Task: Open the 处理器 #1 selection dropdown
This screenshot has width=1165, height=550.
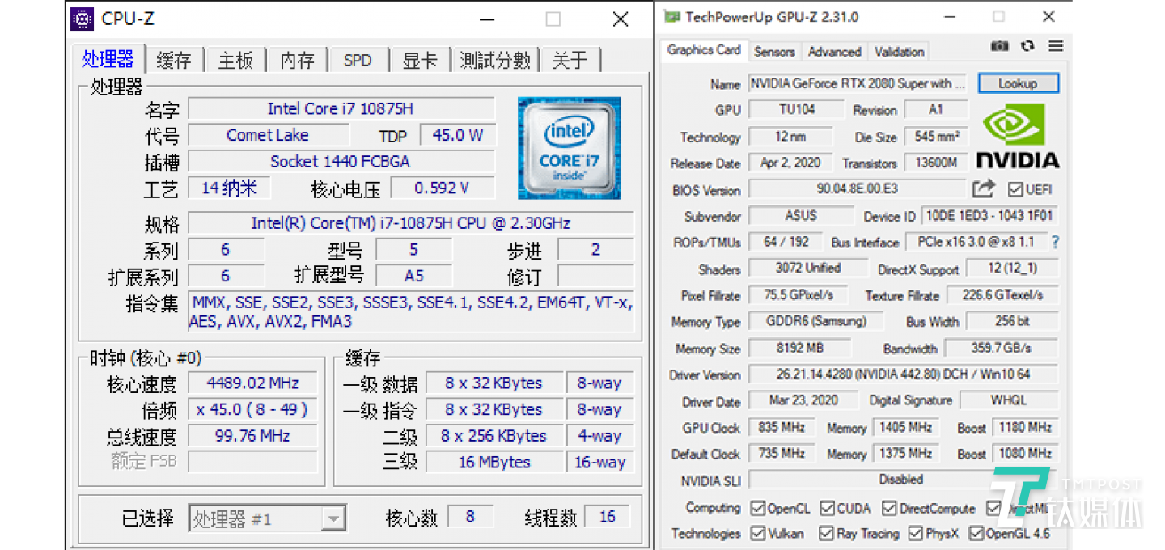Action: click(x=333, y=518)
